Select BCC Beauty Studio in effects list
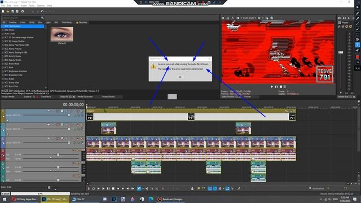This screenshot has width=361, height=203. coord(12,60)
